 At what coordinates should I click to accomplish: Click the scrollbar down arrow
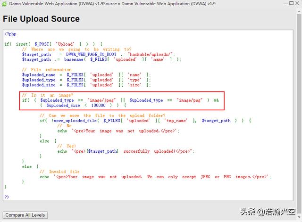[x=299, y=217]
